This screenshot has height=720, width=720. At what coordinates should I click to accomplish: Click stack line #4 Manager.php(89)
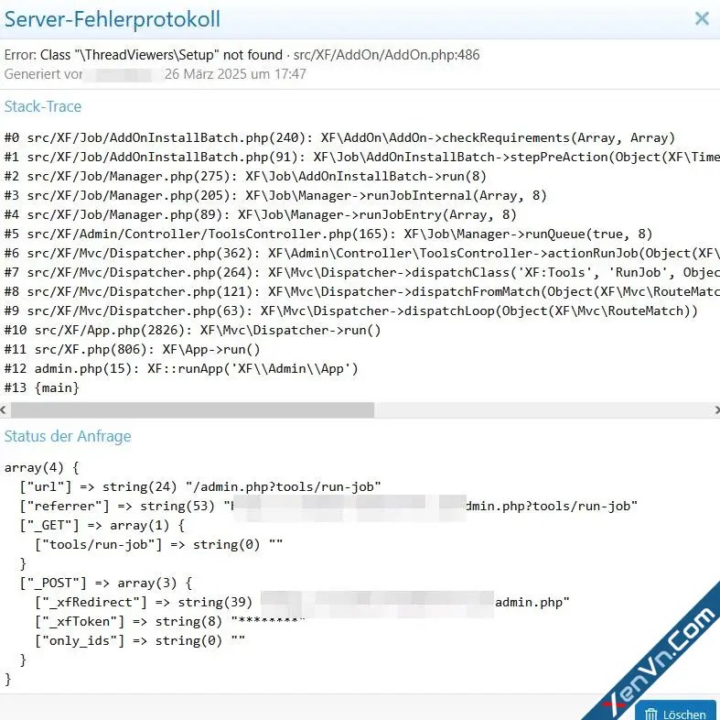(261, 215)
